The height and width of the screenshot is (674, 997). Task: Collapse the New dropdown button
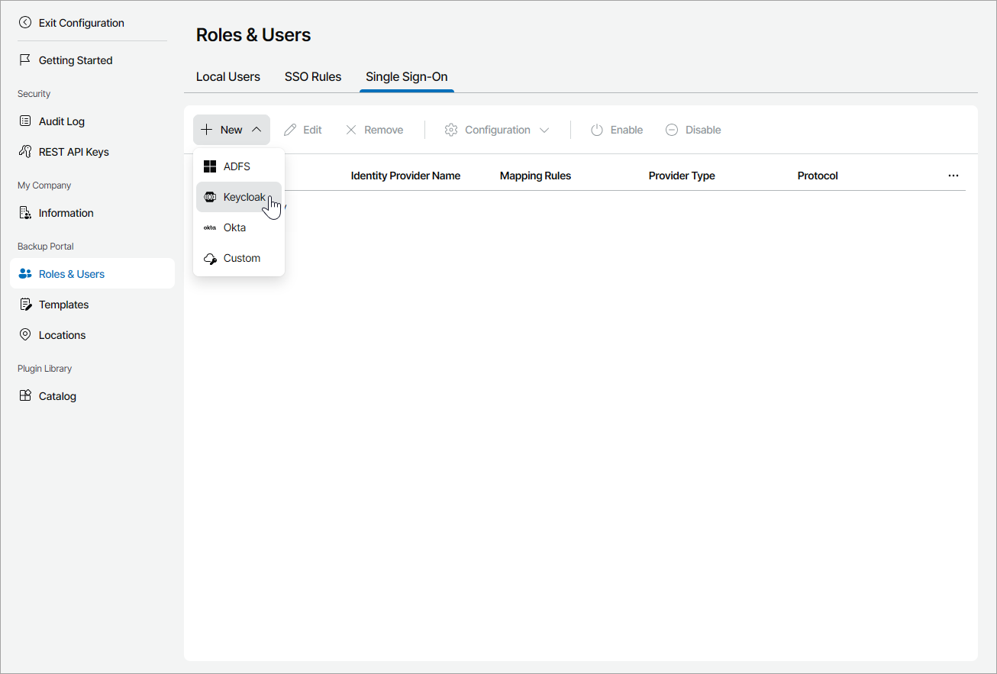pos(231,130)
